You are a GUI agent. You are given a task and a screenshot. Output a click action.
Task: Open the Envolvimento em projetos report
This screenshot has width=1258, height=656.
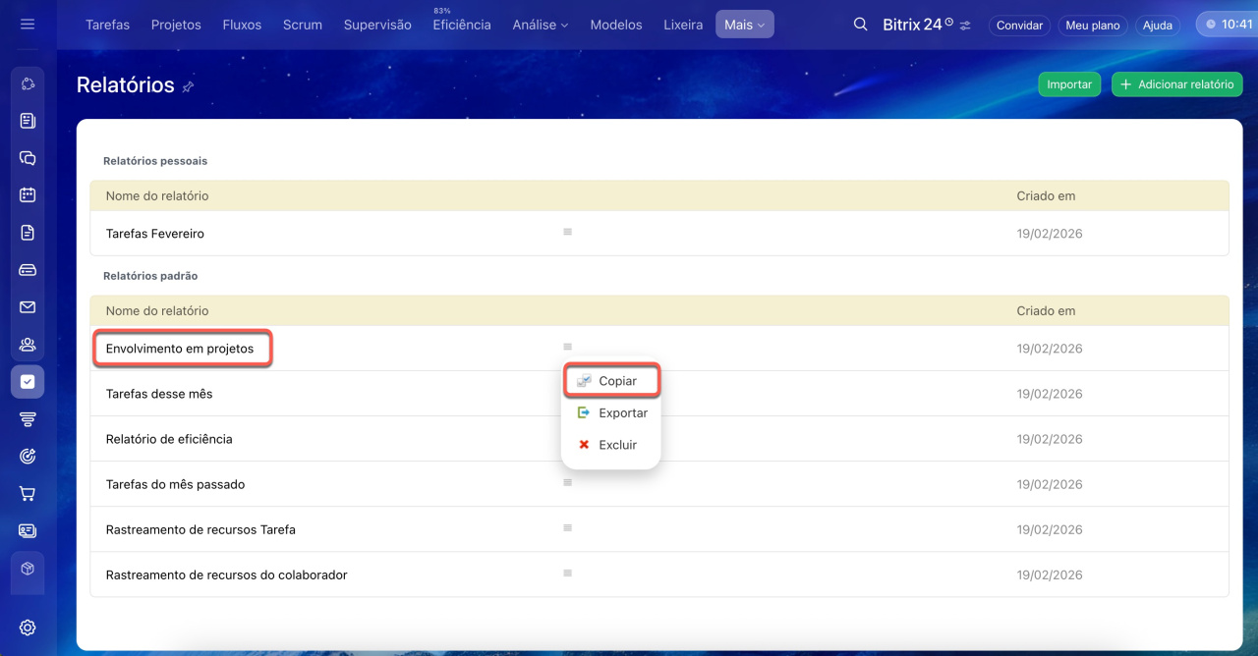[x=180, y=349]
